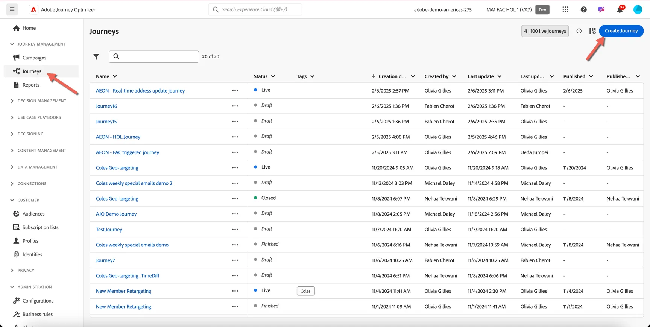Open the hamburger navigation menu

(x=12, y=9)
